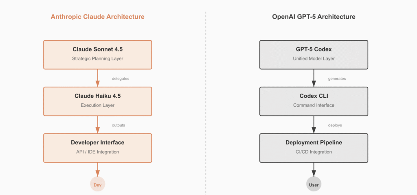Click the Unified Model Layer subtitle
This screenshot has height=195, width=417.
pos(314,58)
